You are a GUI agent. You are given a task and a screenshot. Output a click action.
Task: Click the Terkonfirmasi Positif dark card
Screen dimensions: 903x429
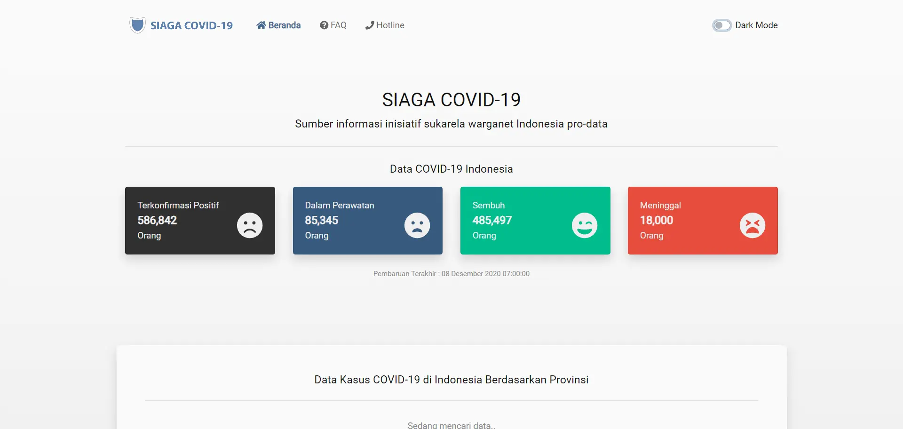(x=199, y=220)
